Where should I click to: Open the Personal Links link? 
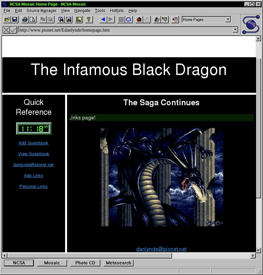(x=34, y=187)
